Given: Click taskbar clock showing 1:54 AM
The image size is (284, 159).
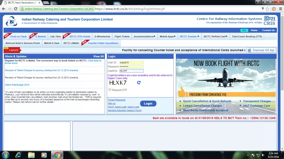Looking at the screenshot, I should click(273, 155).
